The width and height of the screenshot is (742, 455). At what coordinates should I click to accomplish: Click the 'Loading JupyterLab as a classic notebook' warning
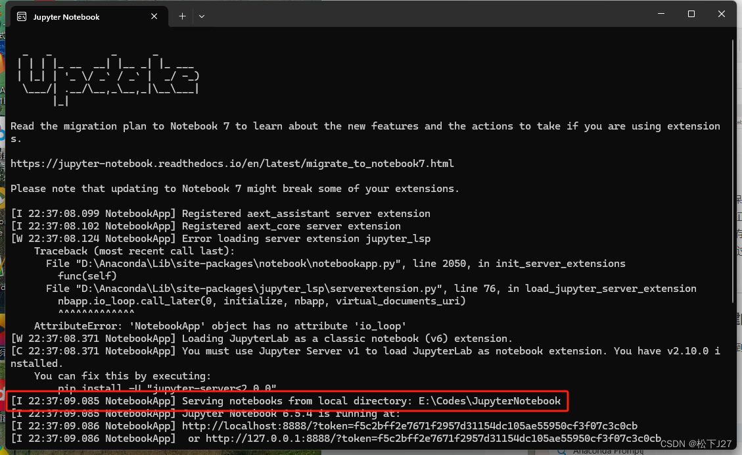262,339
